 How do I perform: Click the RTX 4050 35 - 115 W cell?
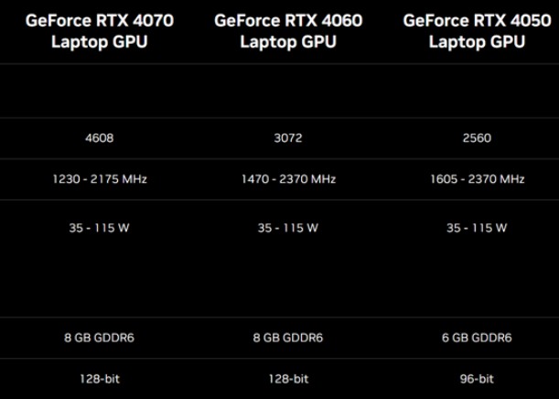(x=477, y=228)
